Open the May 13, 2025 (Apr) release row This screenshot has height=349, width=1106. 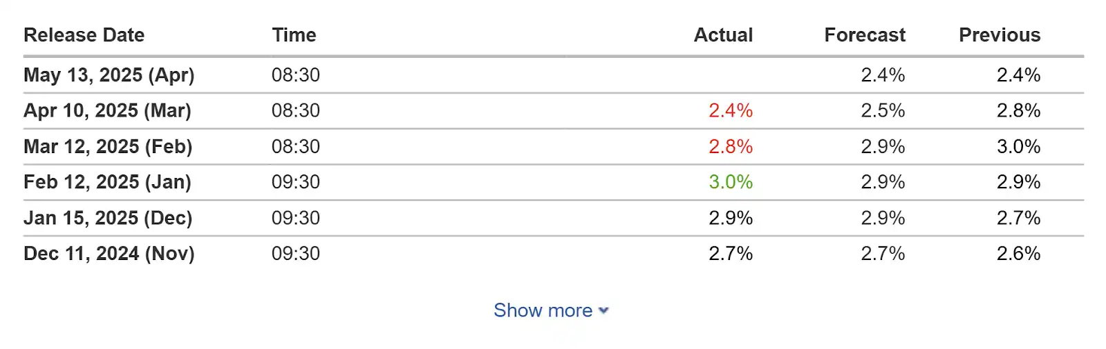point(109,75)
